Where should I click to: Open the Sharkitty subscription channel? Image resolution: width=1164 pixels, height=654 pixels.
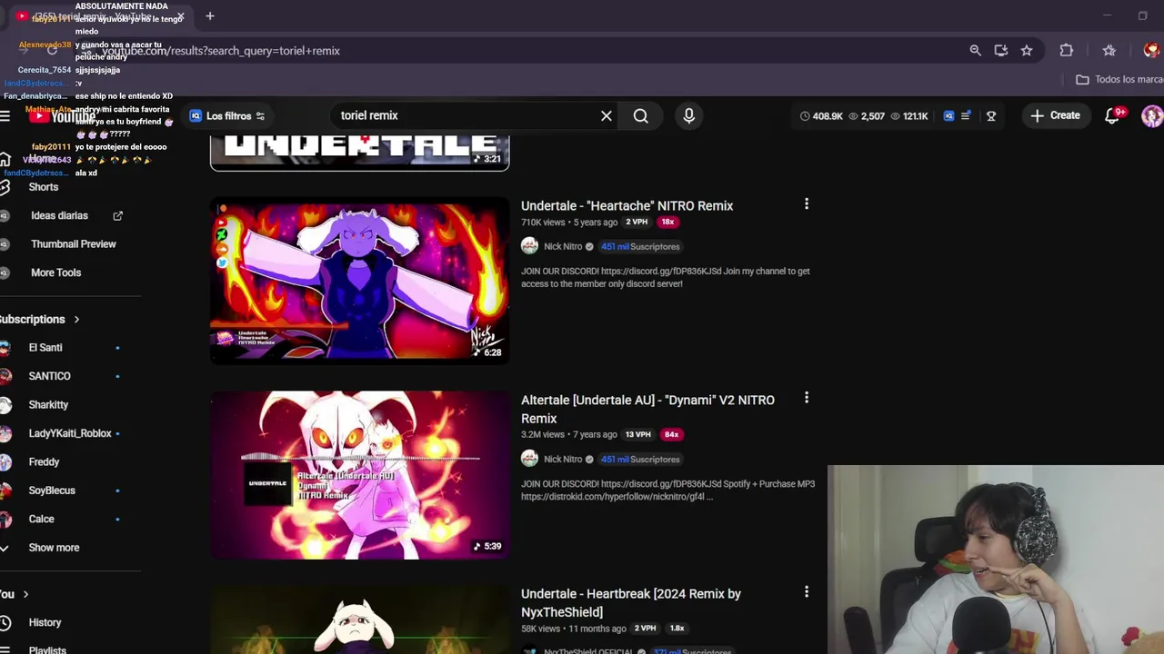tap(48, 405)
